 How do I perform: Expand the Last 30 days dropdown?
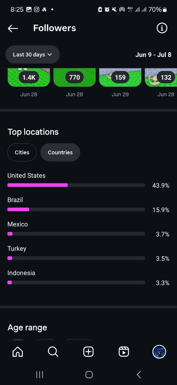click(x=33, y=54)
